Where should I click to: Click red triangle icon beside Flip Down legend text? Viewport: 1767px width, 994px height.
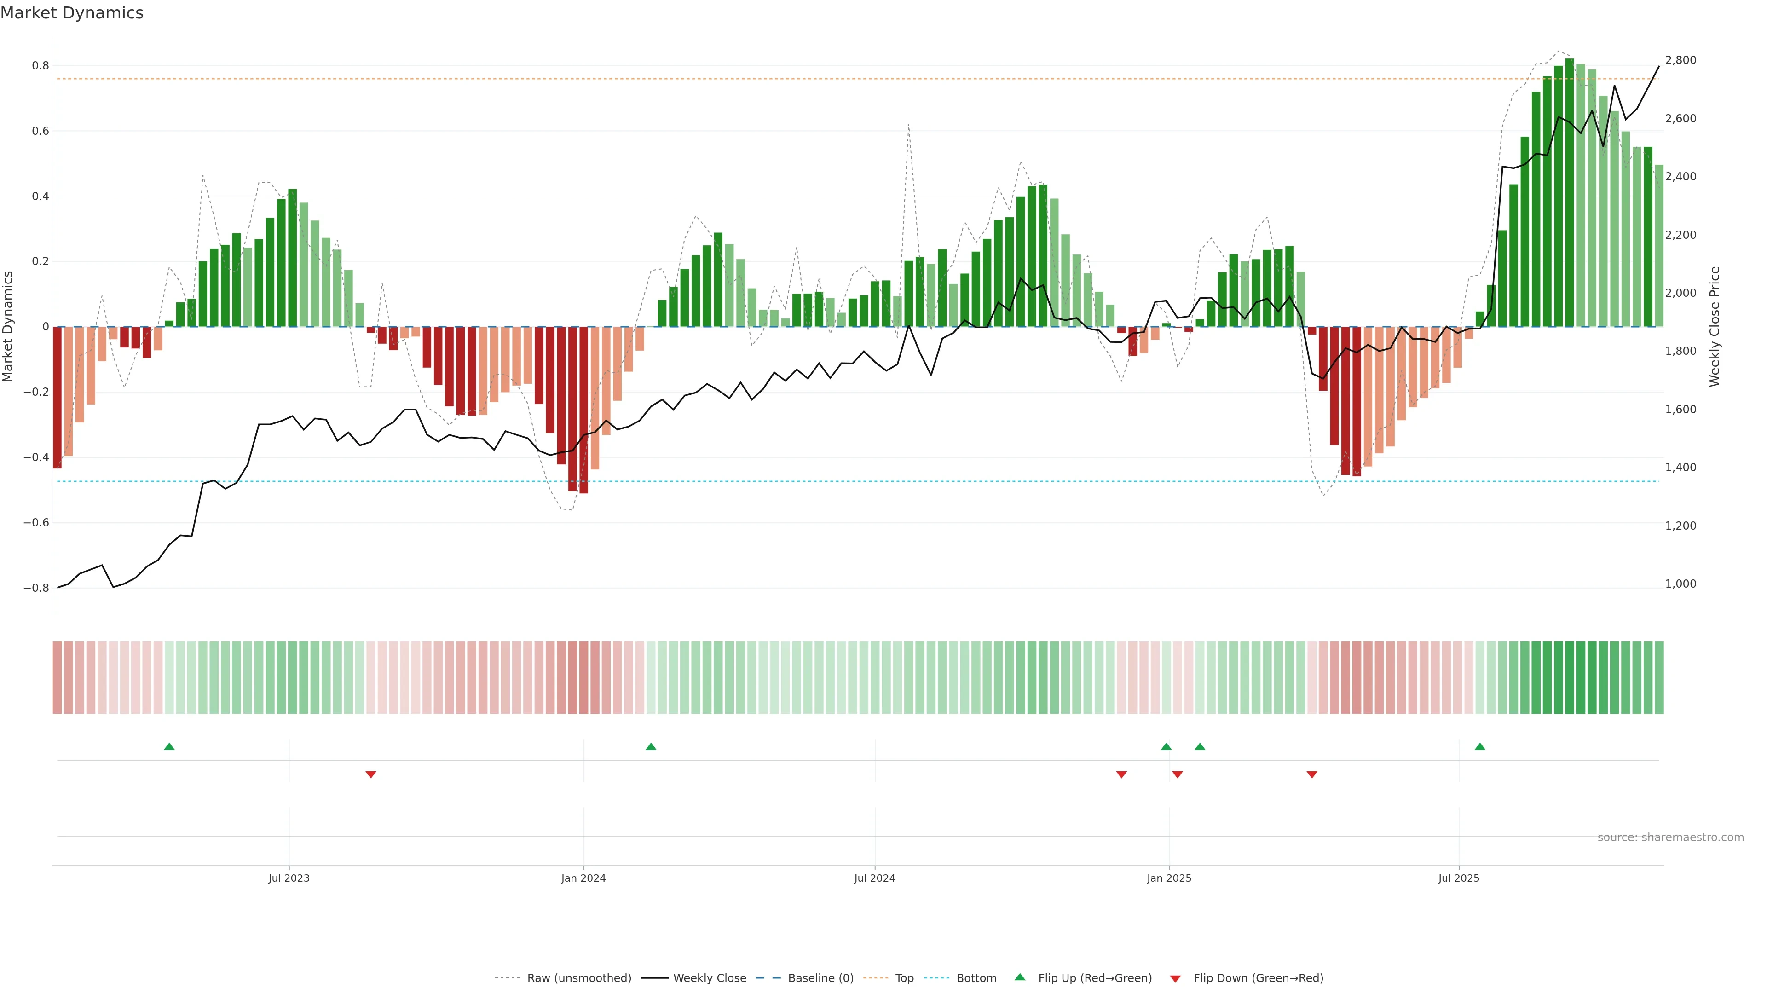[1175, 978]
